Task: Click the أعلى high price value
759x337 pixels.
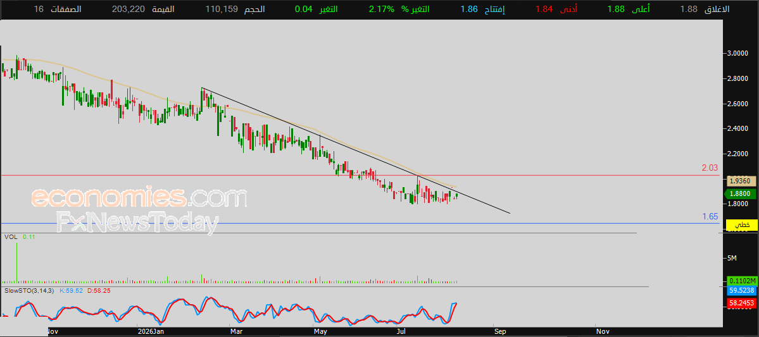Action: click(x=616, y=9)
